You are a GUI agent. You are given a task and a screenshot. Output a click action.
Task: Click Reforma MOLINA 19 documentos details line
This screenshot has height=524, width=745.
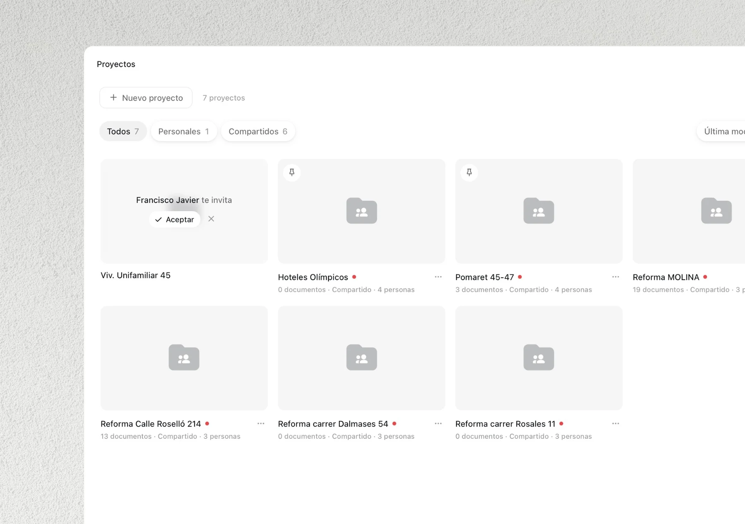(x=689, y=290)
